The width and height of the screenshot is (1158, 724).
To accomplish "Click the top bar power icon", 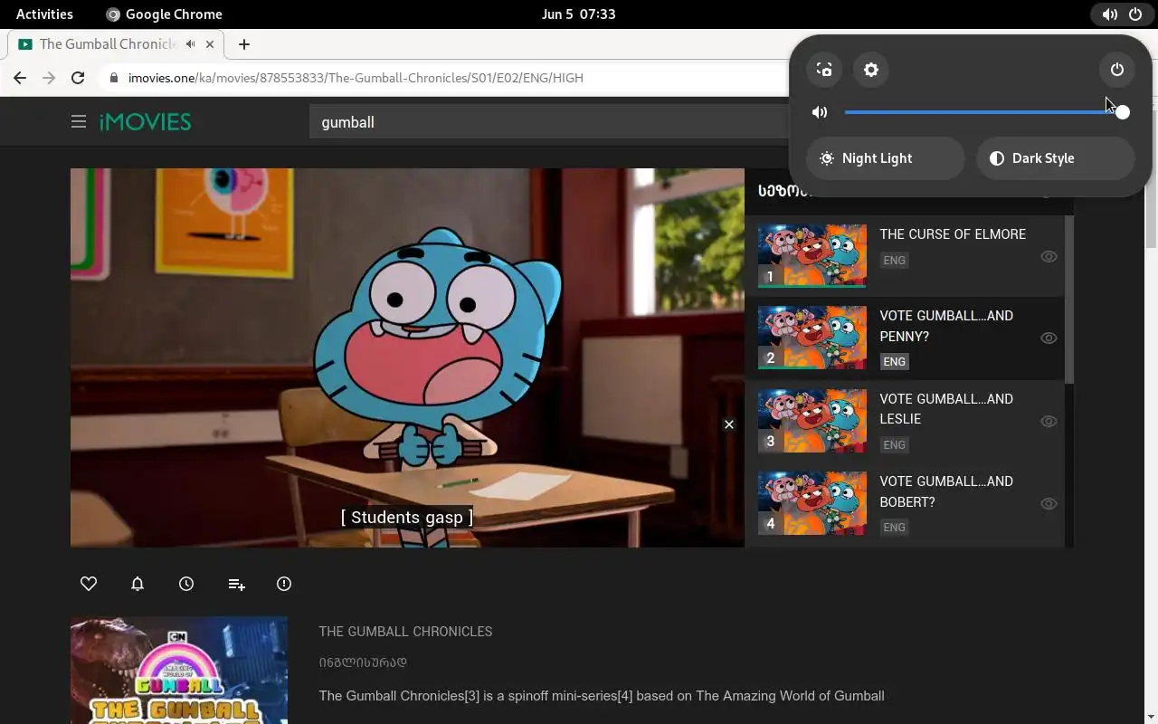I will [x=1135, y=14].
